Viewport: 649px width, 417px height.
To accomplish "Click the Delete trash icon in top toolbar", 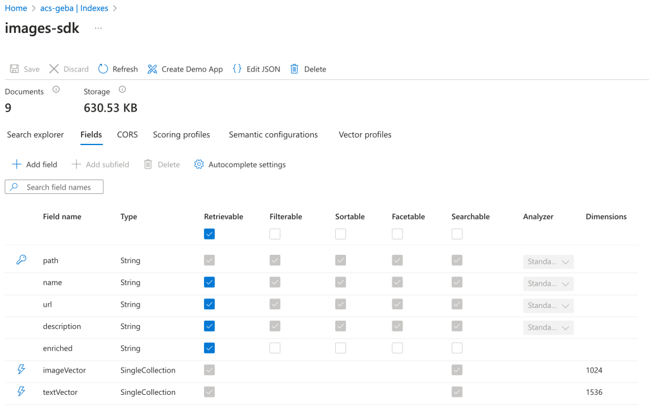I will click(295, 69).
